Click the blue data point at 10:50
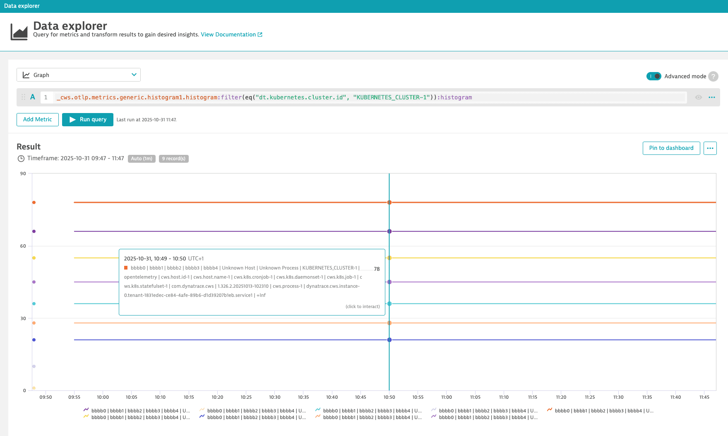 [389, 340]
